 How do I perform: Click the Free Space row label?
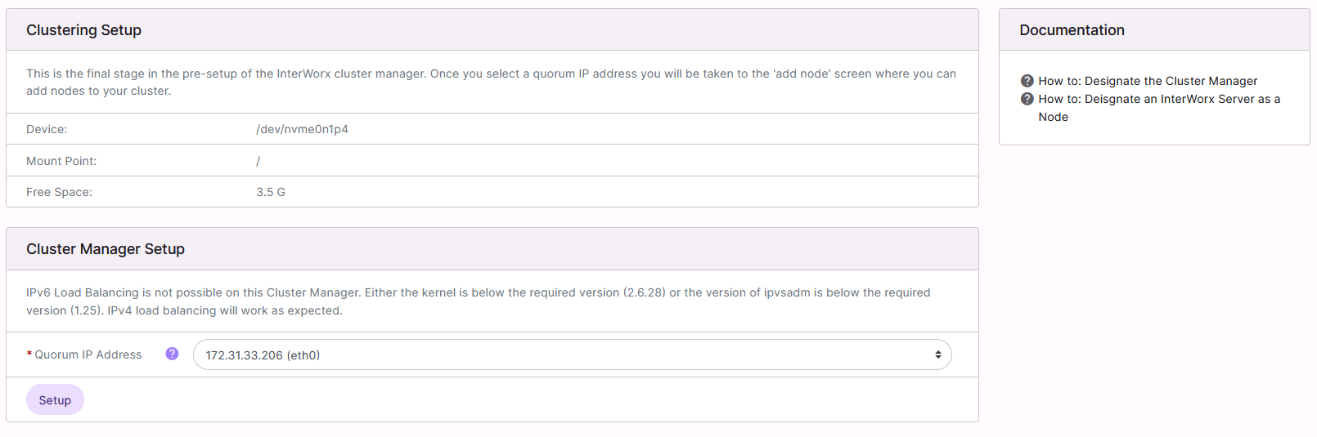click(59, 192)
